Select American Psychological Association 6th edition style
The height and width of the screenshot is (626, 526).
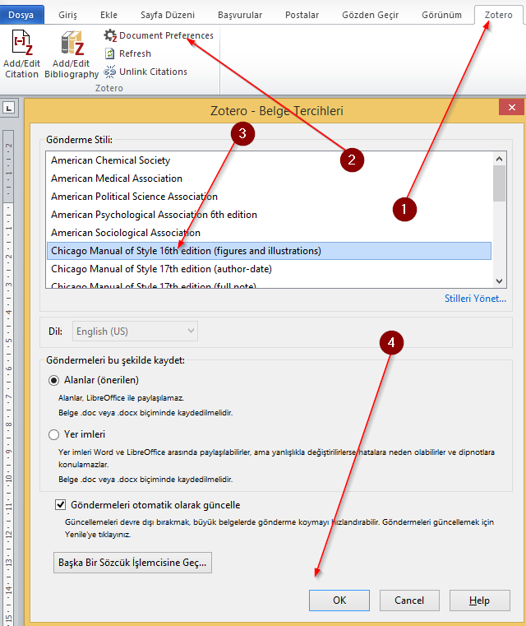pyautogui.click(x=270, y=215)
